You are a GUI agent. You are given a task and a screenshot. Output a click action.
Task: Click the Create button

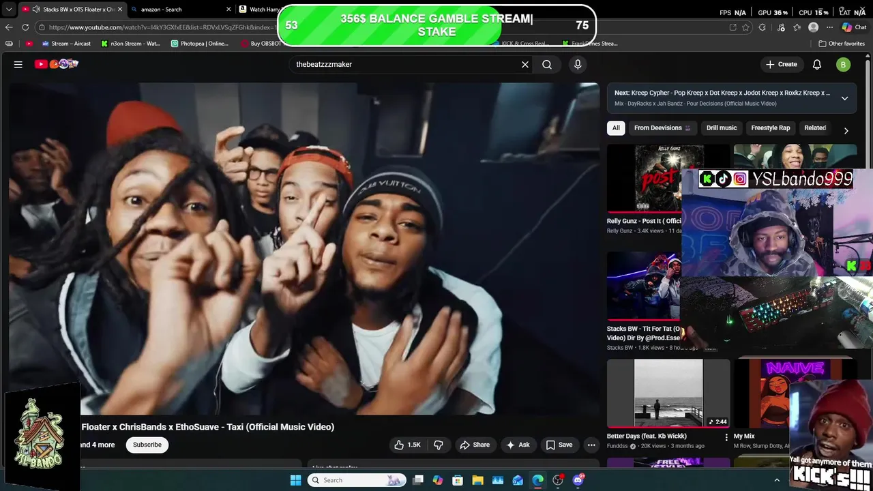781,64
